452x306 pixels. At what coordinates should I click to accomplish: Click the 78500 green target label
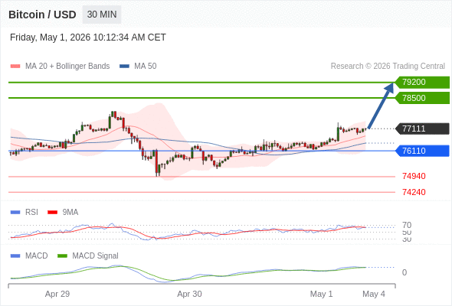pos(422,98)
